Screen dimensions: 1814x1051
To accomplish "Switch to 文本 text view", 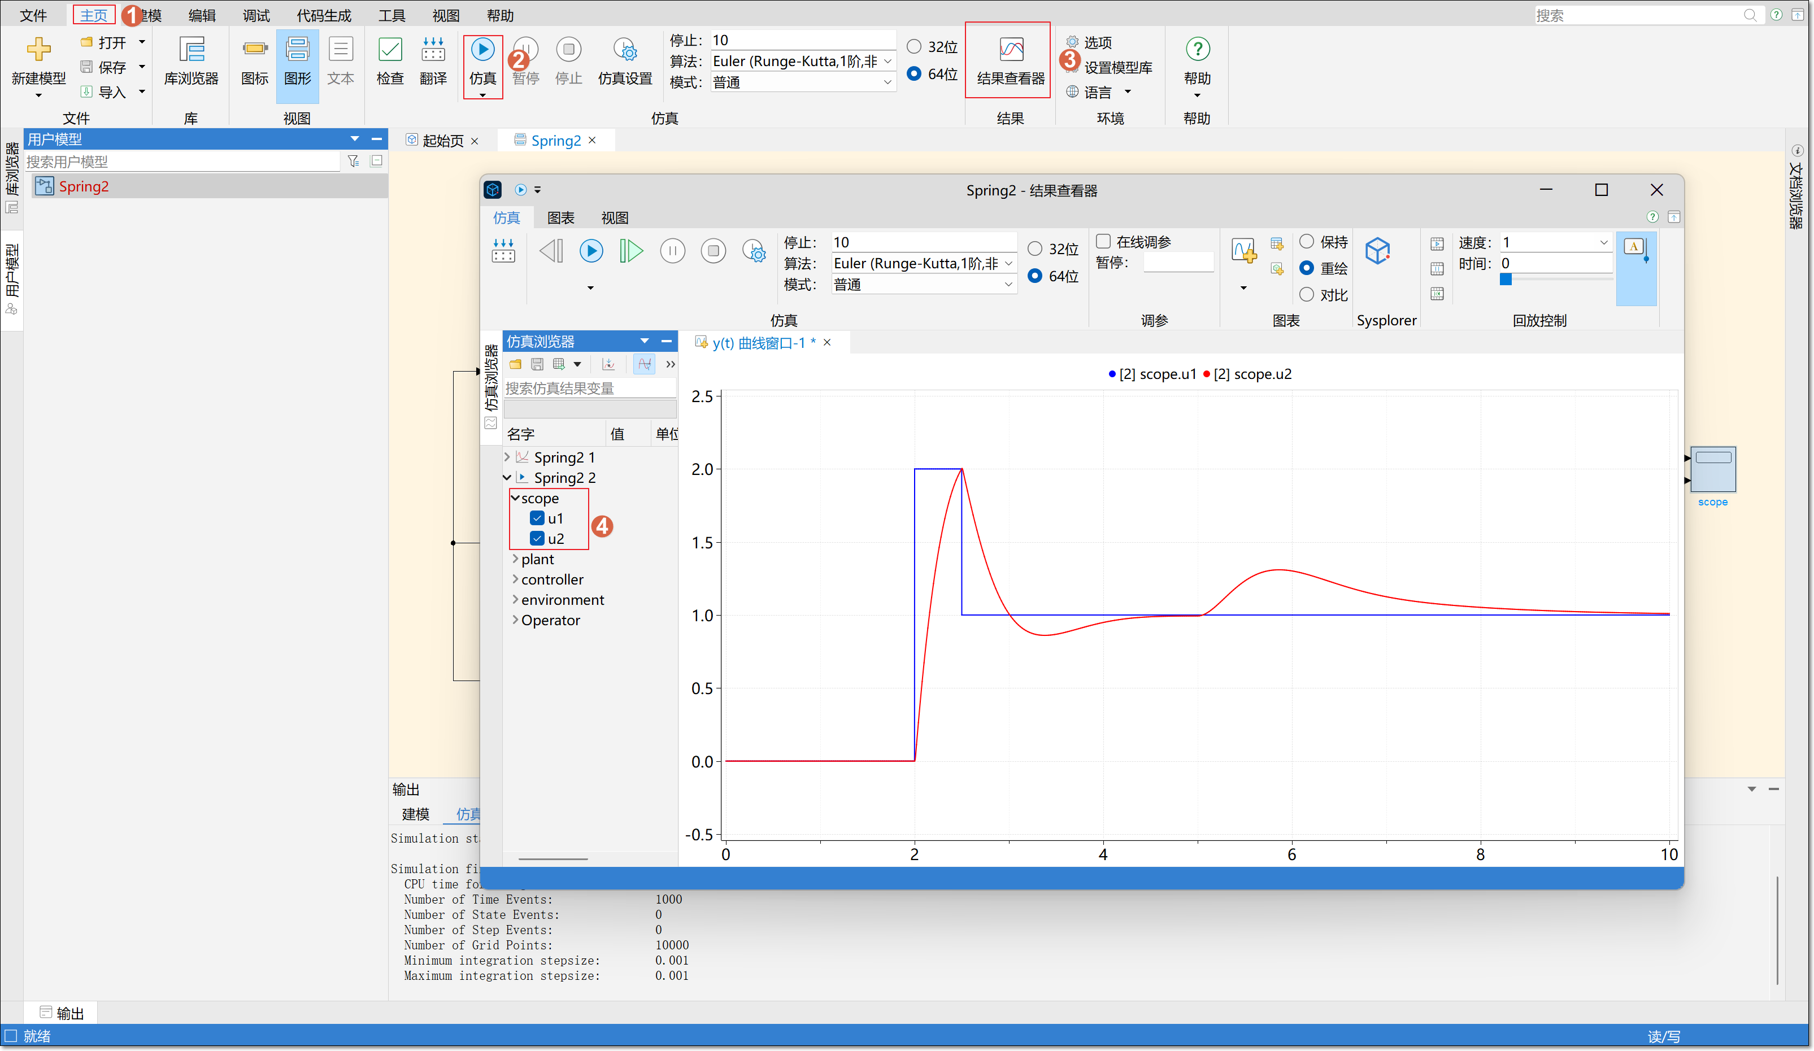I will (x=340, y=62).
